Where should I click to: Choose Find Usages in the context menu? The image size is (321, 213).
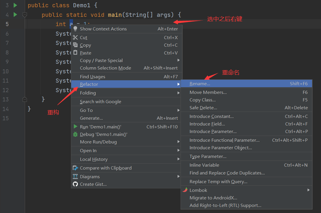[126, 77]
